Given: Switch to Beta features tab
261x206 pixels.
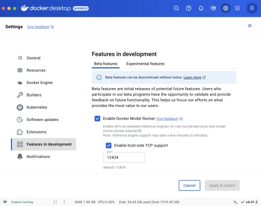Looking at the screenshot, I should pyautogui.click(x=105, y=64).
